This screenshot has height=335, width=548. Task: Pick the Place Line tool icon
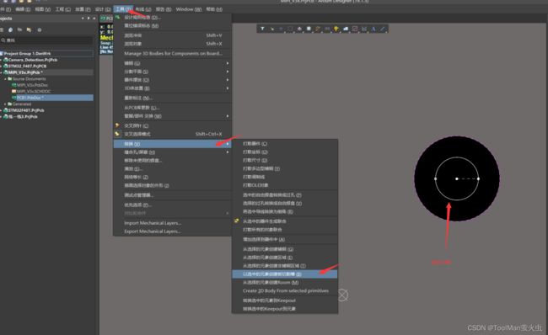pos(383,29)
